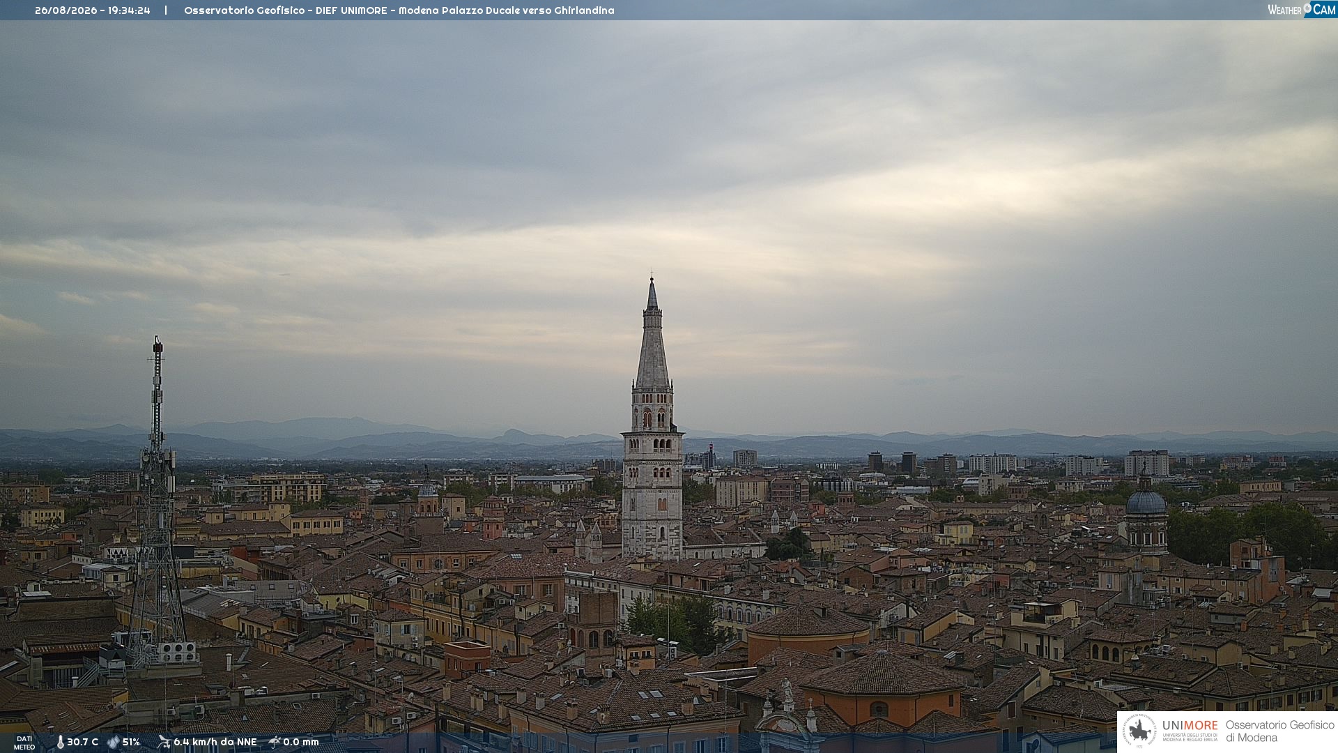The height and width of the screenshot is (753, 1338).
Task: Click the UNIMORE circular seal emblem
Action: [x=1139, y=731]
